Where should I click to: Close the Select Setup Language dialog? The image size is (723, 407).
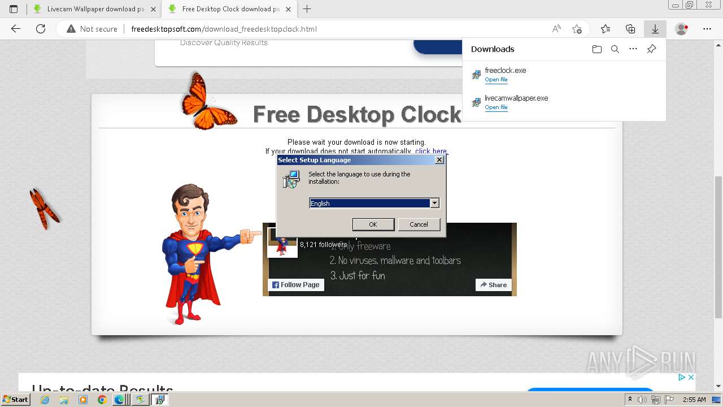point(439,160)
